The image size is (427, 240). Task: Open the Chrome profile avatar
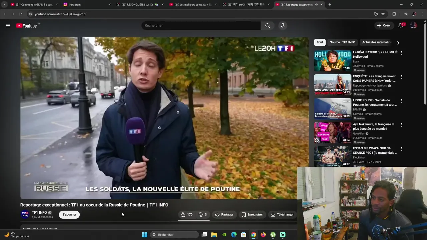pyautogui.click(x=414, y=14)
